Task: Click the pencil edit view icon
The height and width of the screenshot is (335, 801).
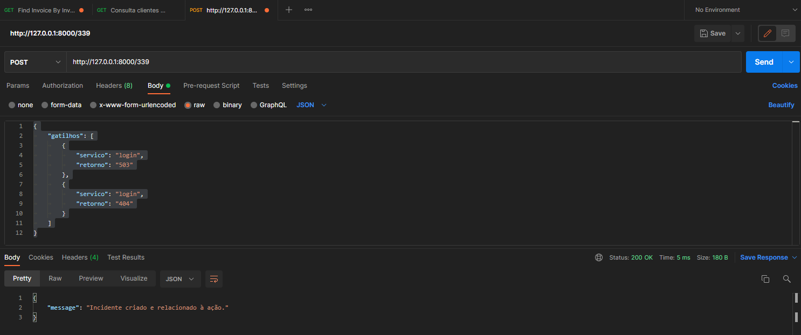Action: pyautogui.click(x=768, y=33)
